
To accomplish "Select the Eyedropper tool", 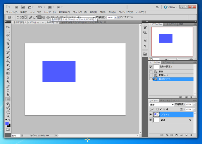I will [x=8, y=48].
